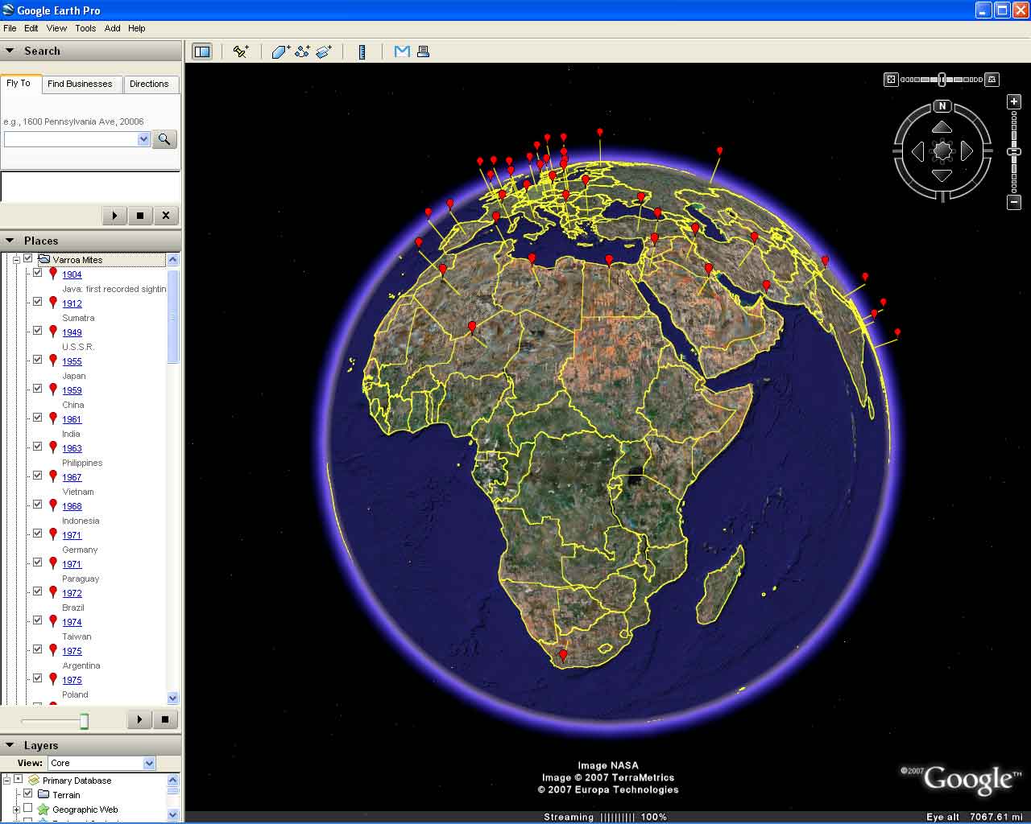Image resolution: width=1031 pixels, height=824 pixels.
Task: Toggle the sidebar panel toolbar button
Action: pyautogui.click(x=202, y=51)
